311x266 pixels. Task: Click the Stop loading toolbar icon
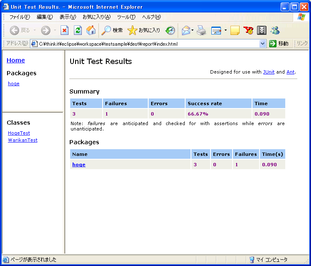[x=64, y=30]
